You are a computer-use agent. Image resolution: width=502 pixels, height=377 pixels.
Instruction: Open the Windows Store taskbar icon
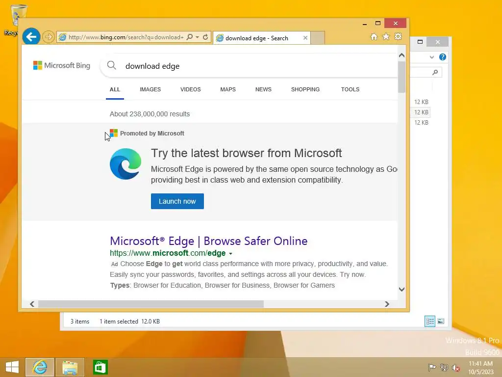[x=100, y=367]
